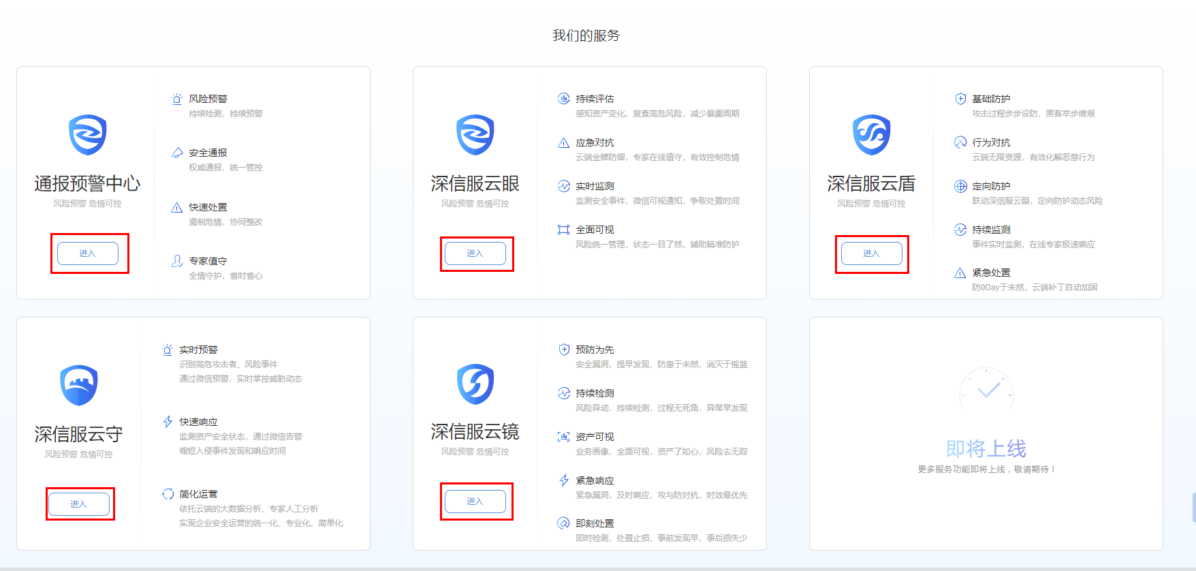Click the 基础防护 shield-plus icon
1196x571 pixels.
pyautogui.click(x=960, y=99)
